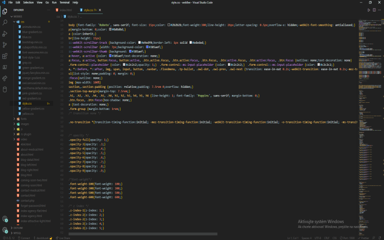The width and height of the screenshot is (384, 240).
Task: Expand the fonts folder
Action: 24,119
